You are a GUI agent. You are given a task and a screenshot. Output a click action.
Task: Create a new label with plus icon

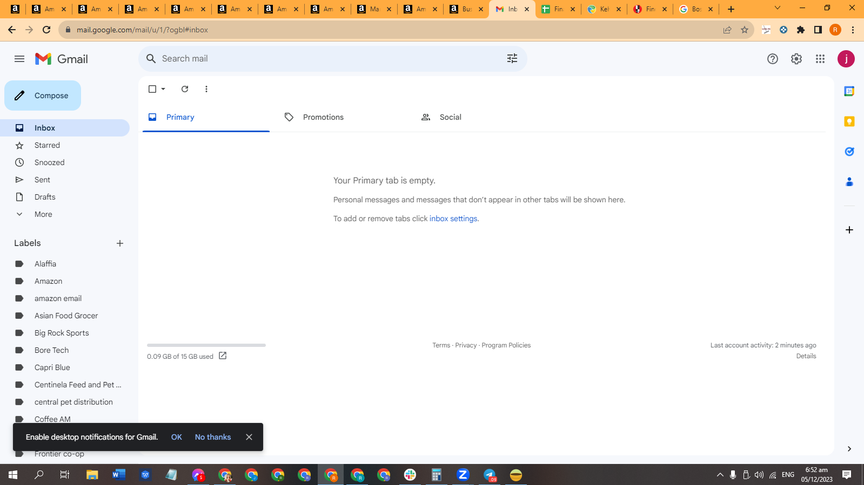coord(120,243)
